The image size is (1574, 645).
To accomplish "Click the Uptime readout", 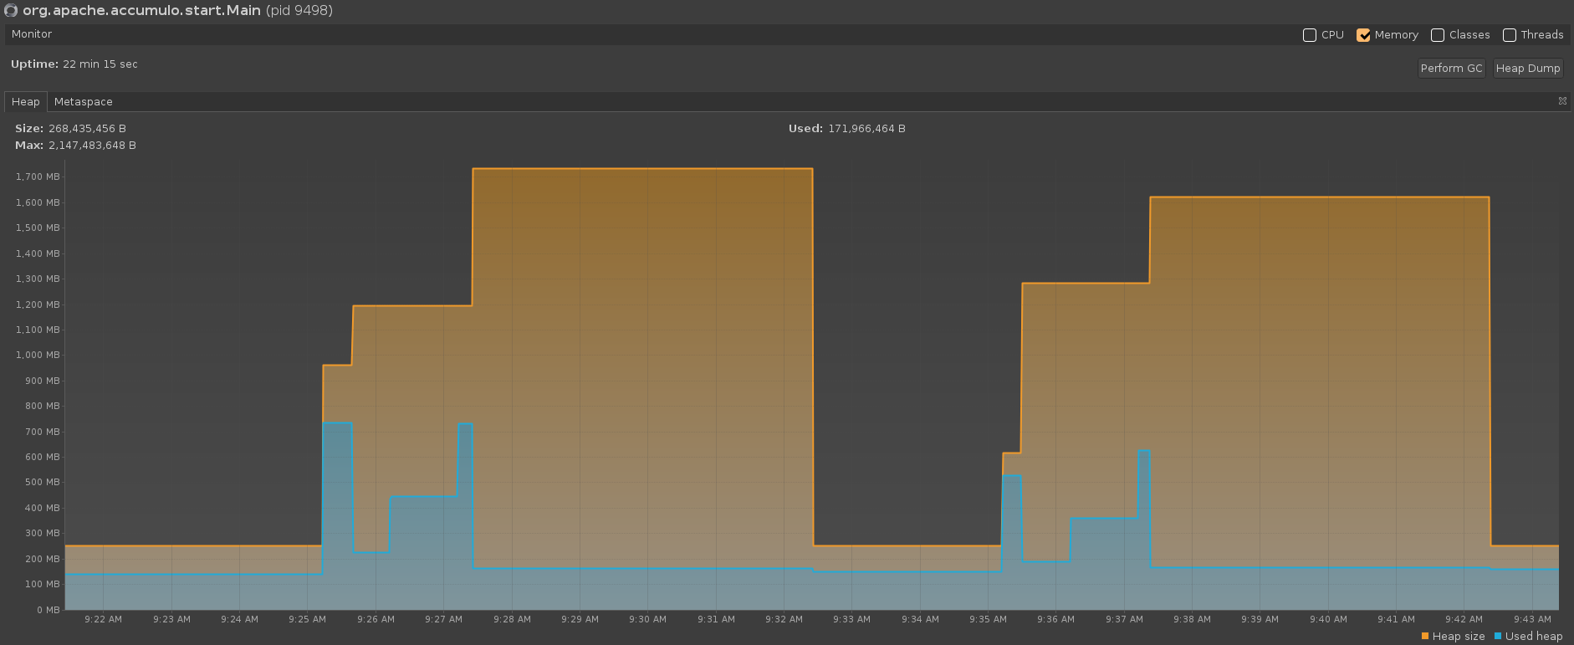I will tap(74, 64).
